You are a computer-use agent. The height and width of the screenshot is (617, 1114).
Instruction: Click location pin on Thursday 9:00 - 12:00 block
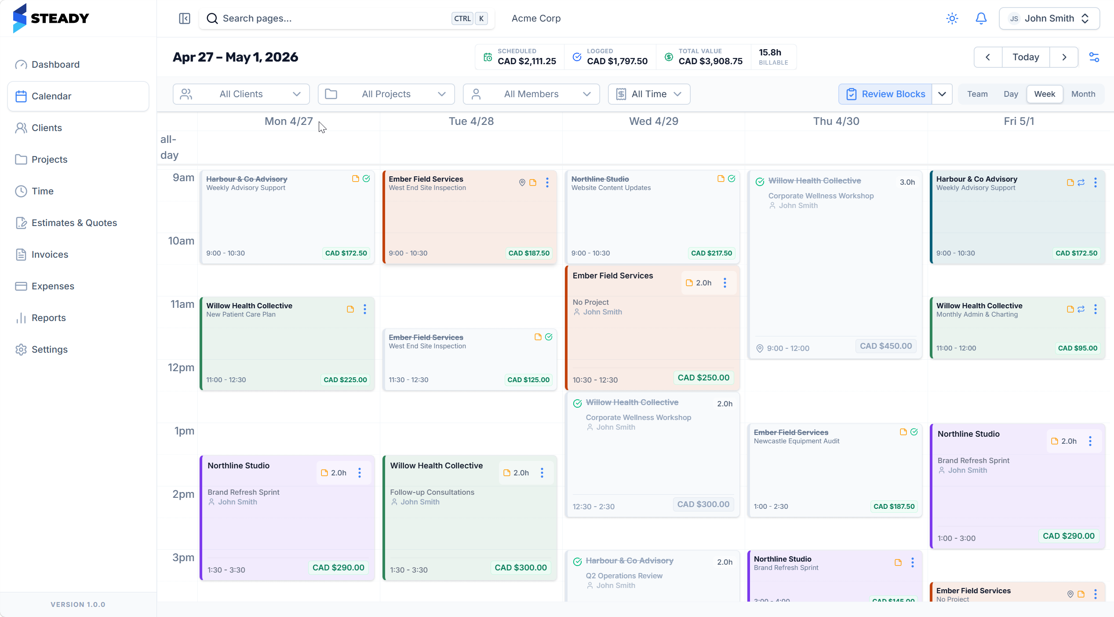760,348
